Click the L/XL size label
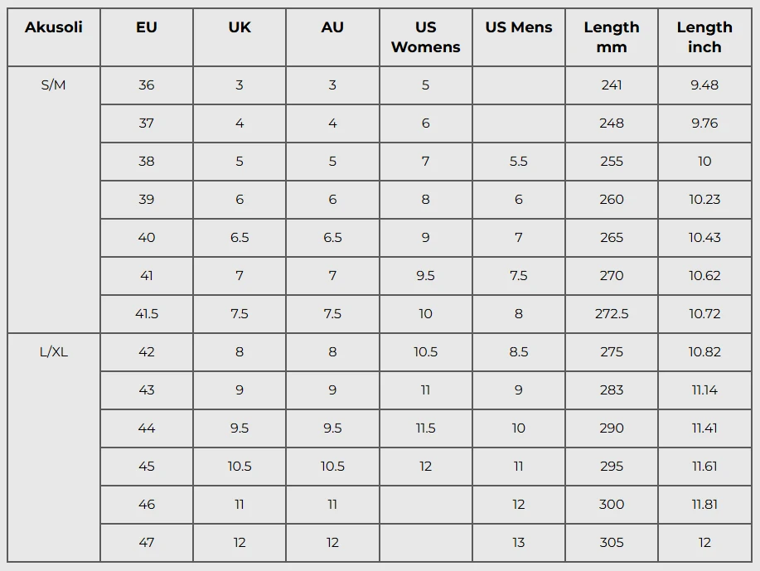Viewport: 760px width, 571px height. pyautogui.click(x=54, y=352)
